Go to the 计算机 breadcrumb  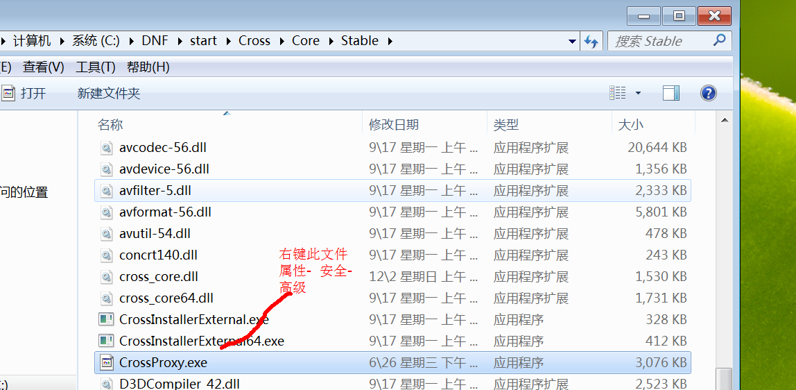[32, 41]
